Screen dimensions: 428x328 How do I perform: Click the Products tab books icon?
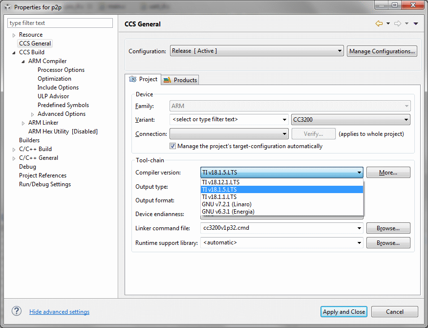[167, 80]
